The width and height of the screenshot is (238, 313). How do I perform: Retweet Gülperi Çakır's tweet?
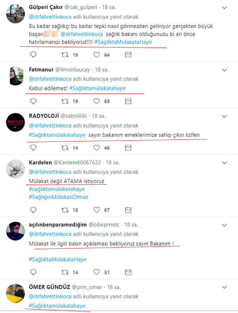coord(65,55)
